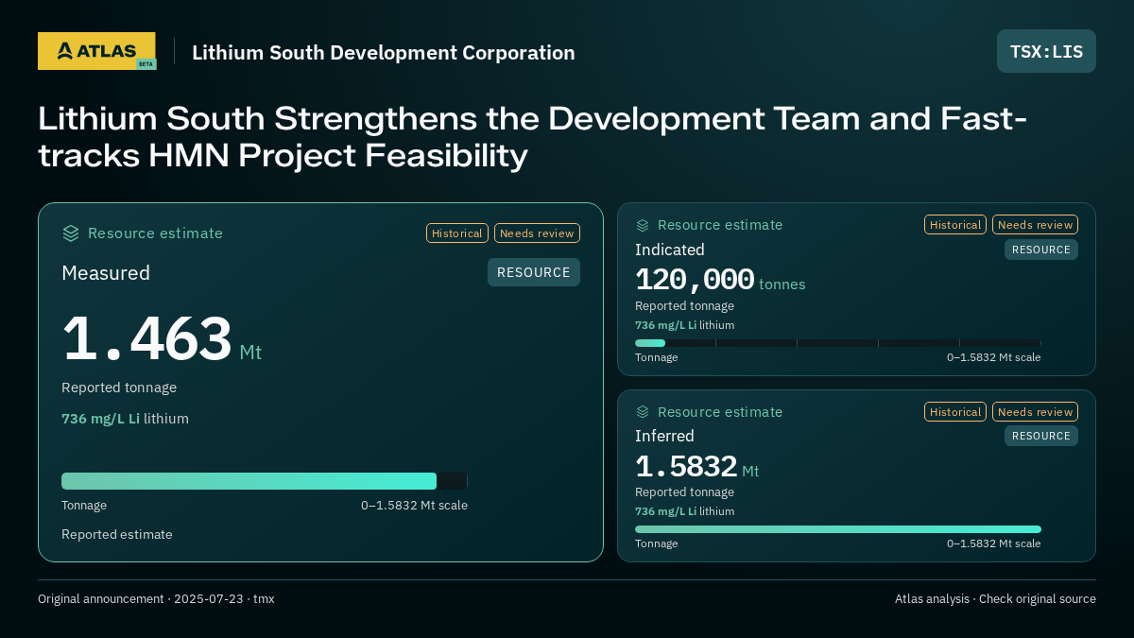The height and width of the screenshot is (638, 1134).
Task: Click the layers icon on Inferred card
Action: click(643, 412)
